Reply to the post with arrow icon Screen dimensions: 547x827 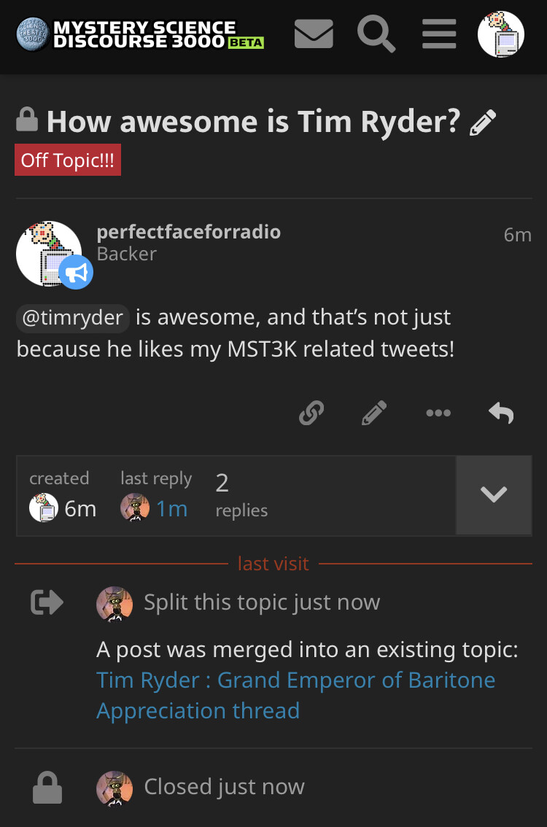coord(501,413)
